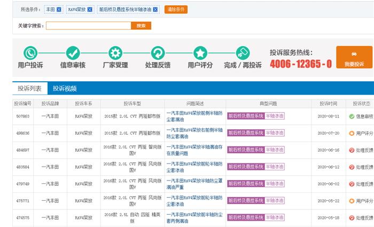Click 前后桥及悬挂系统 tag in row 507863
374x227 pixels.
click(246, 116)
